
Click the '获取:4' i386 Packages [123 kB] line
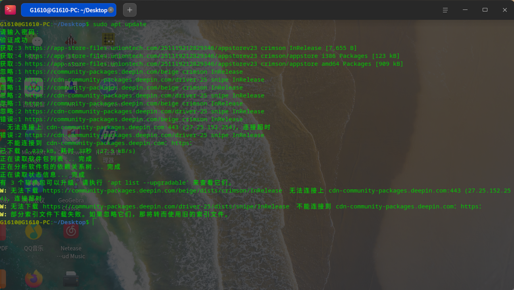click(x=200, y=56)
